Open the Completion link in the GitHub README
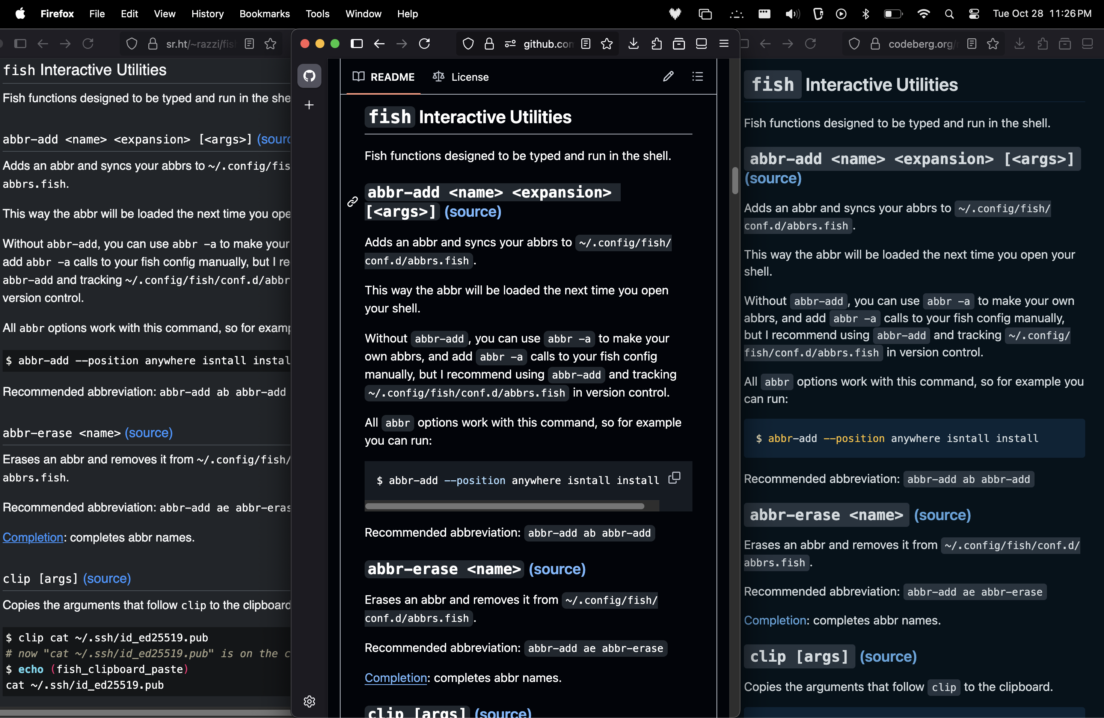 pyautogui.click(x=395, y=678)
